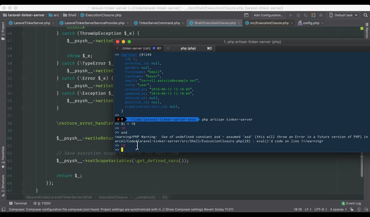The image size is (370, 217).
Task: Open the Project tool window sidebar button
Action: 3,31
